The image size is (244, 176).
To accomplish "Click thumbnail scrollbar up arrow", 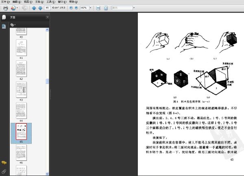I will pyautogui.click(x=47, y=30).
